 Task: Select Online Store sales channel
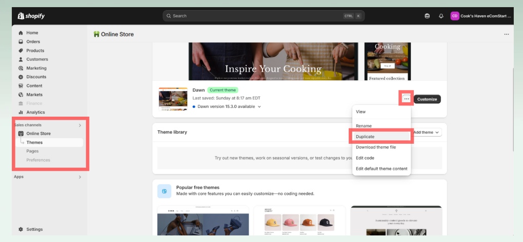pyautogui.click(x=38, y=134)
